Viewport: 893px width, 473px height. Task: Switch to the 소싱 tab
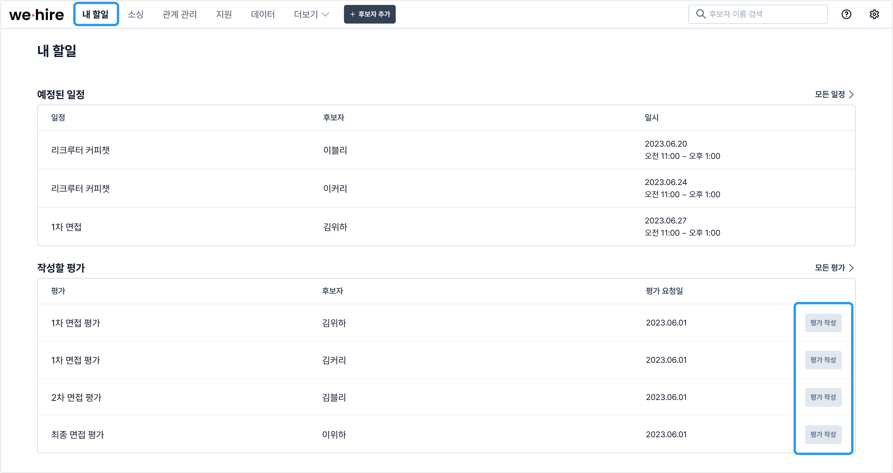[x=135, y=14]
